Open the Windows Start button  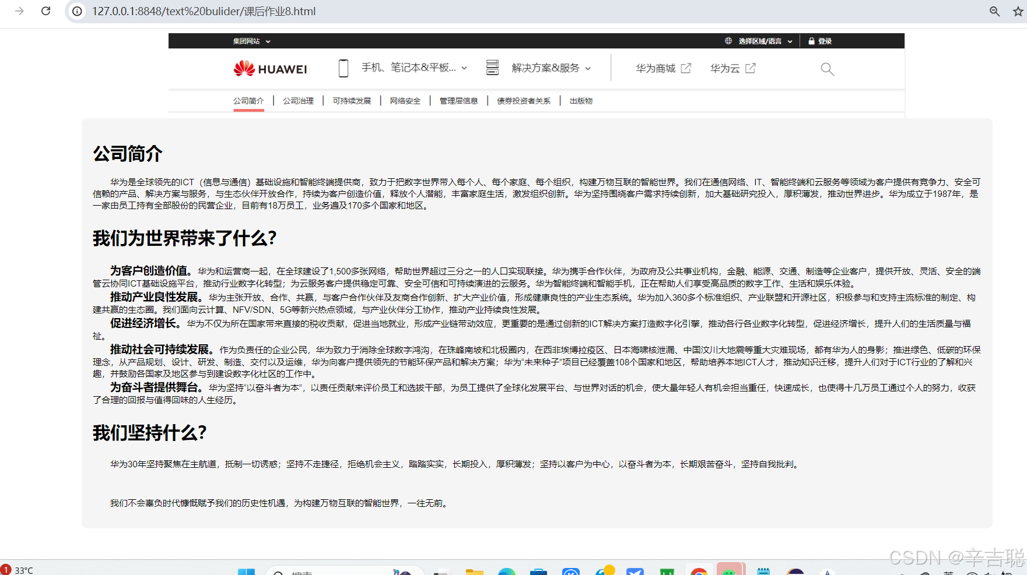tap(246, 571)
